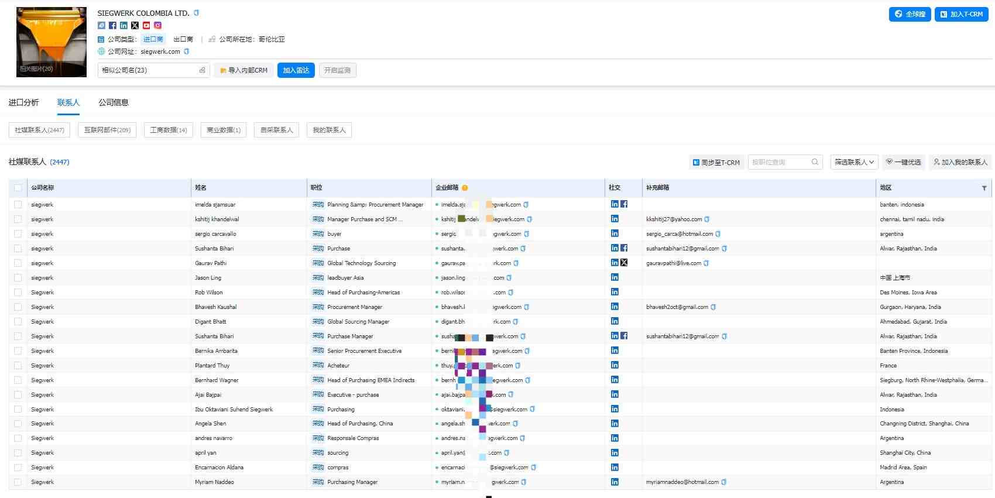Viewport: 995px width, 498px height.
Task: Open Angela Shen's LinkedIn icon
Action: pos(615,423)
